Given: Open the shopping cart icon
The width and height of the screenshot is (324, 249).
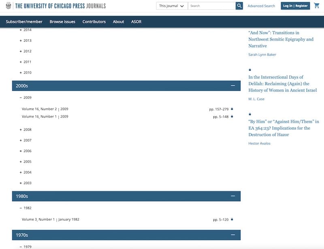Looking at the screenshot, I should pos(317,6).
